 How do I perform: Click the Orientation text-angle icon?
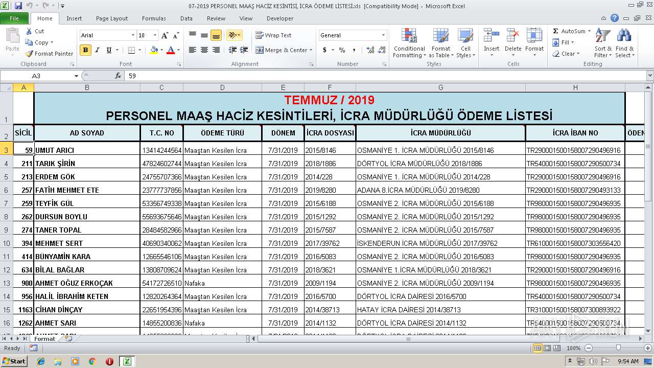point(232,35)
